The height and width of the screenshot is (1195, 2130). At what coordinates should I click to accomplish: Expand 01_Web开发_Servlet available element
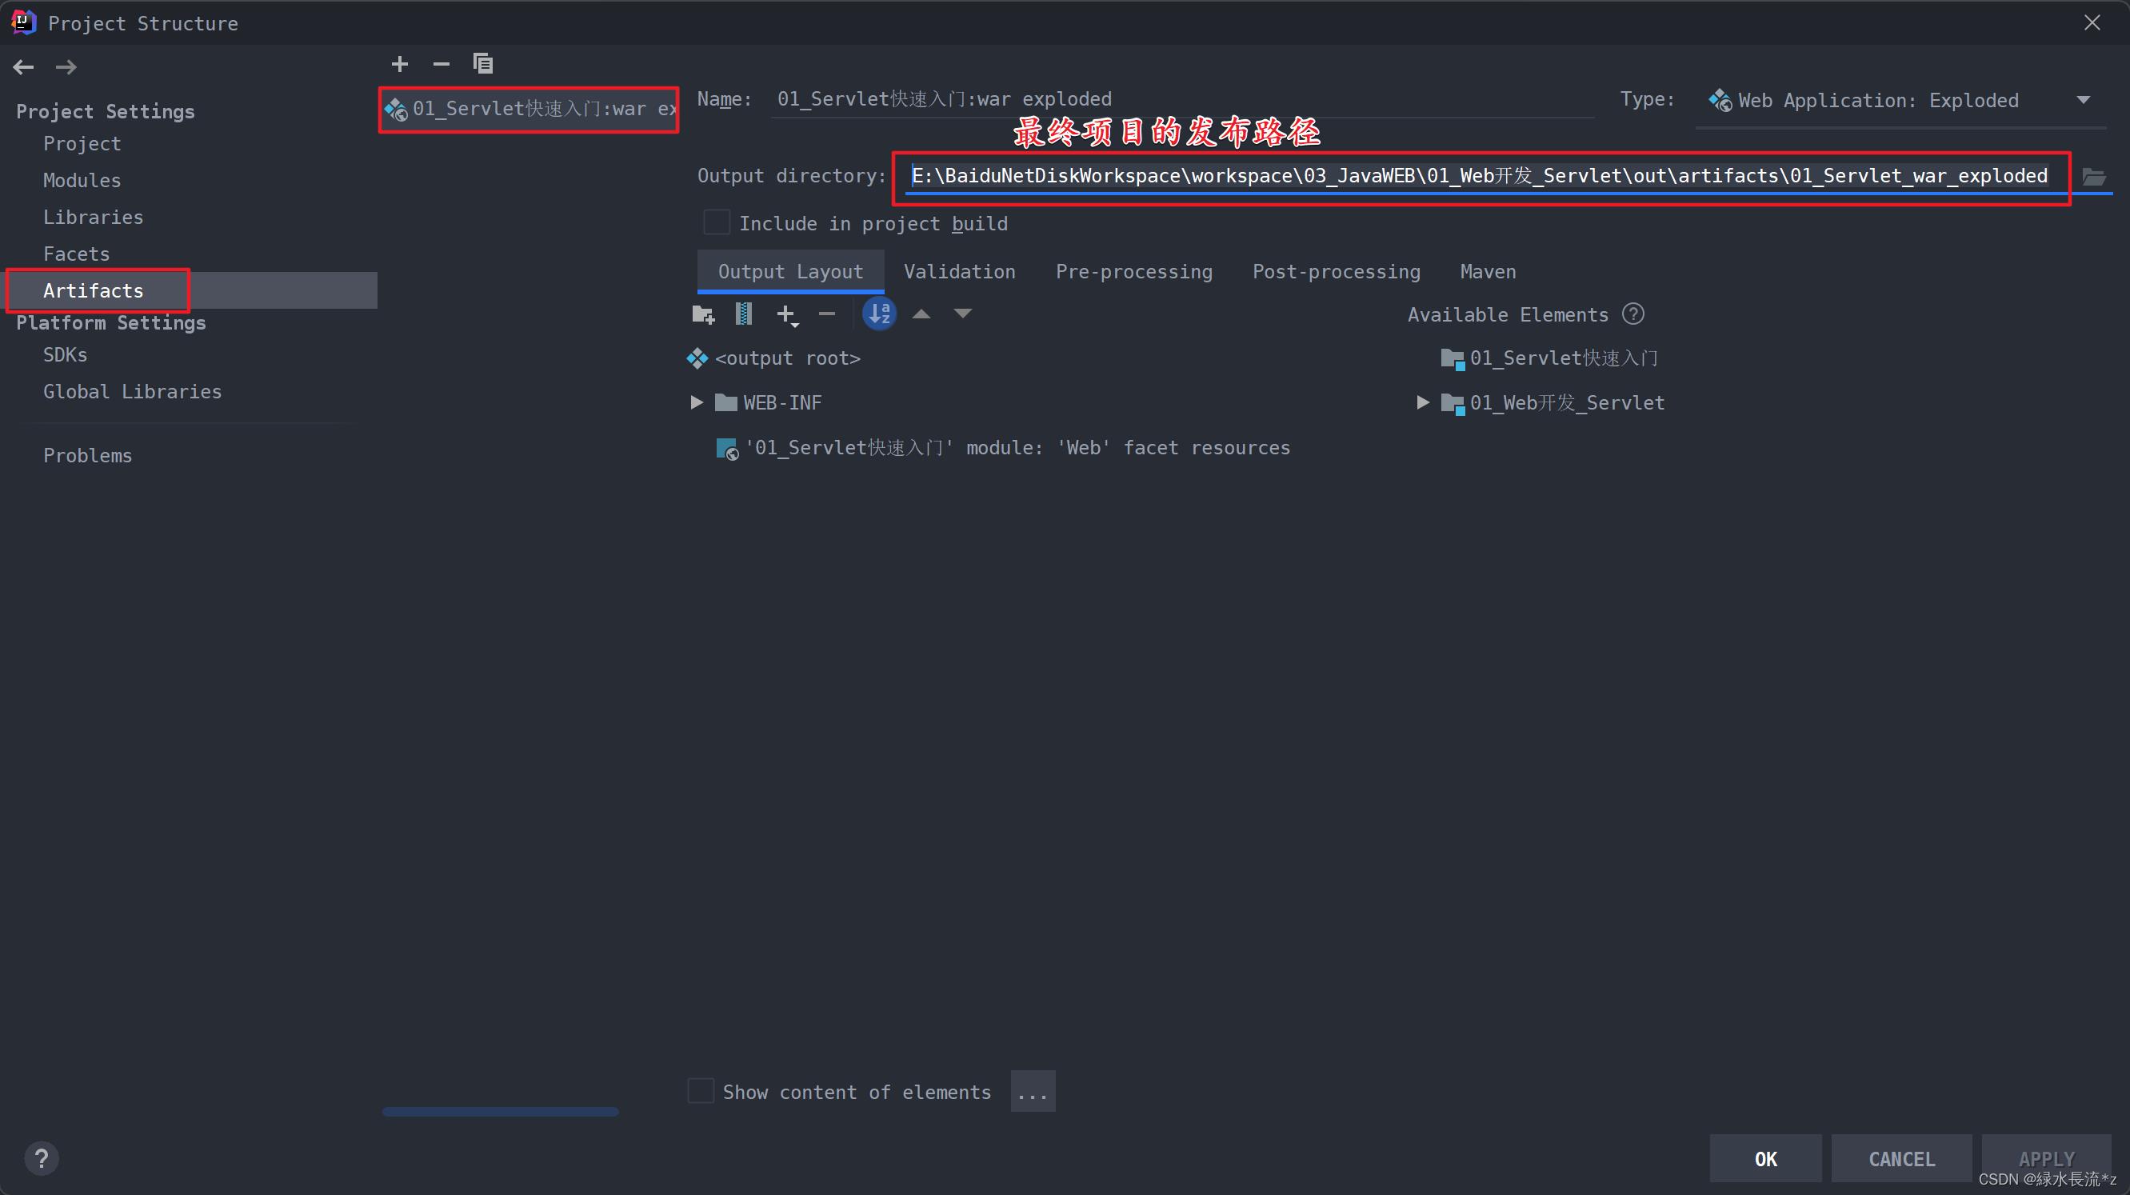coord(1423,403)
